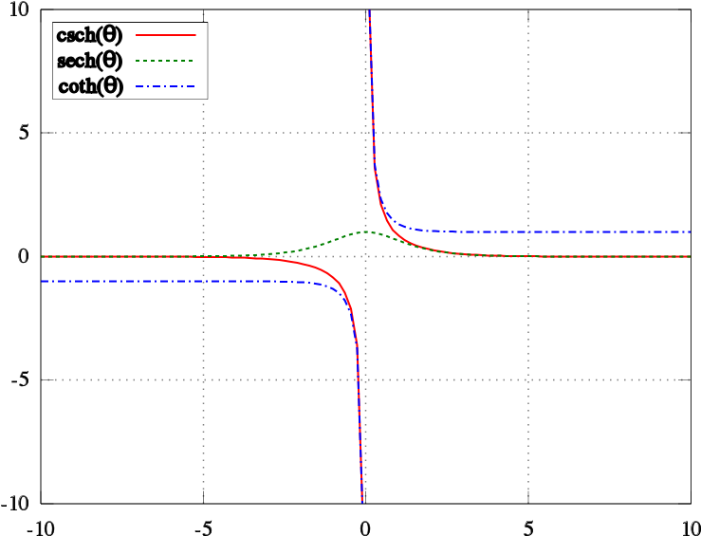701x536 pixels.
Task: Click the red solid legend line sample
Action: tap(166, 35)
